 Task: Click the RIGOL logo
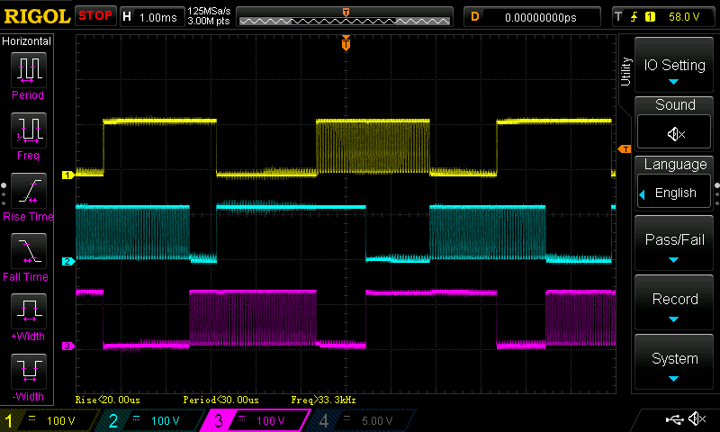[x=37, y=16]
